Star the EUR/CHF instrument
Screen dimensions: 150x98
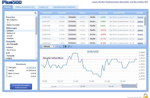(130, 30)
